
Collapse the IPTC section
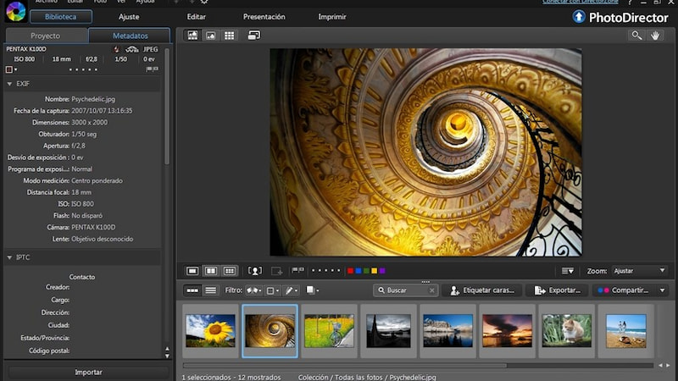[9, 257]
